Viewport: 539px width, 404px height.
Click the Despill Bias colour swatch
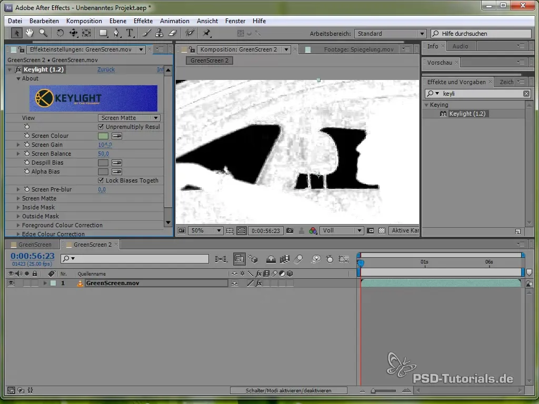[103, 163]
